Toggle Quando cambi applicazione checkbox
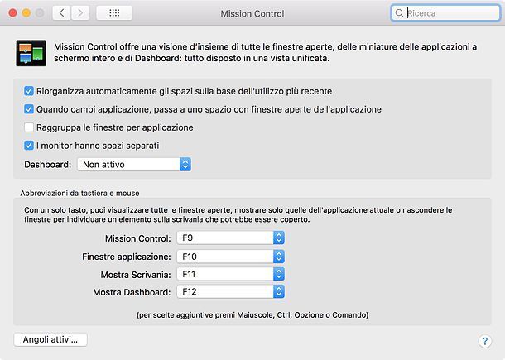505x360 pixels. (x=29, y=109)
